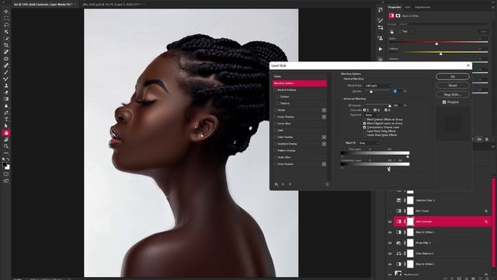497x280 pixels.
Task: Click the delete effect trash icon
Action: pos(327,184)
